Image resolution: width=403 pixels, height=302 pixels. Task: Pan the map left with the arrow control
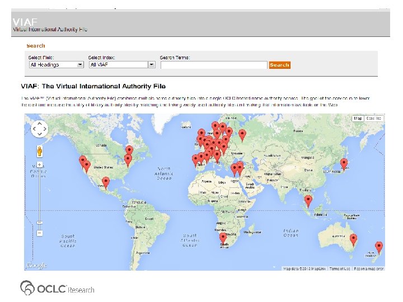34,129
